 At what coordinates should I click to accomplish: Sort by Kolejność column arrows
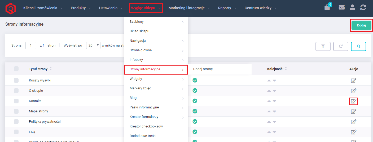pyautogui.click(x=286, y=69)
